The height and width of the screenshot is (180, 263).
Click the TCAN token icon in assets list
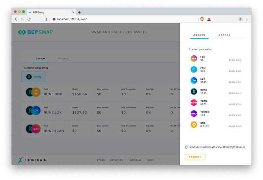(x=194, y=103)
